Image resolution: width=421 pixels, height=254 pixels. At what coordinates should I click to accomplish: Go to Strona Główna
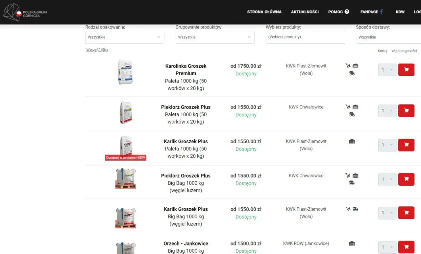pos(264,12)
